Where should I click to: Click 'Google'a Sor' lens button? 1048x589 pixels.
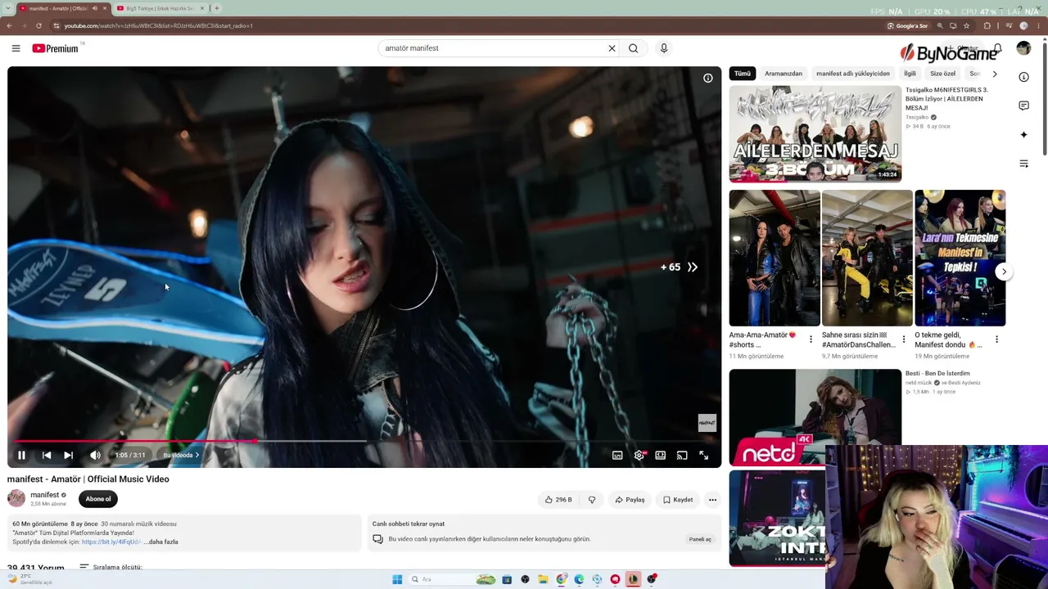(908, 25)
